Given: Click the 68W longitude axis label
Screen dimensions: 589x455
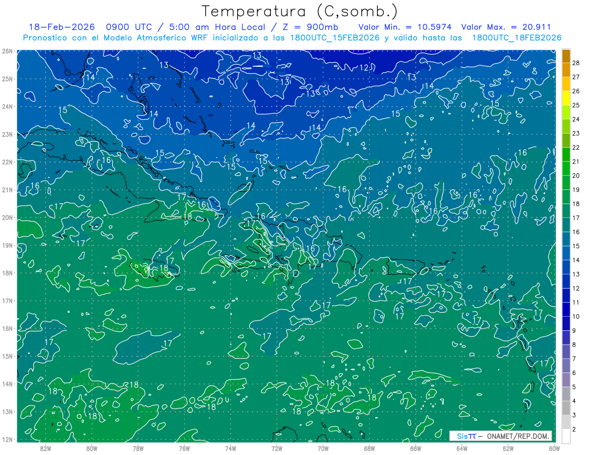Looking at the screenshot, I should tap(370, 448).
